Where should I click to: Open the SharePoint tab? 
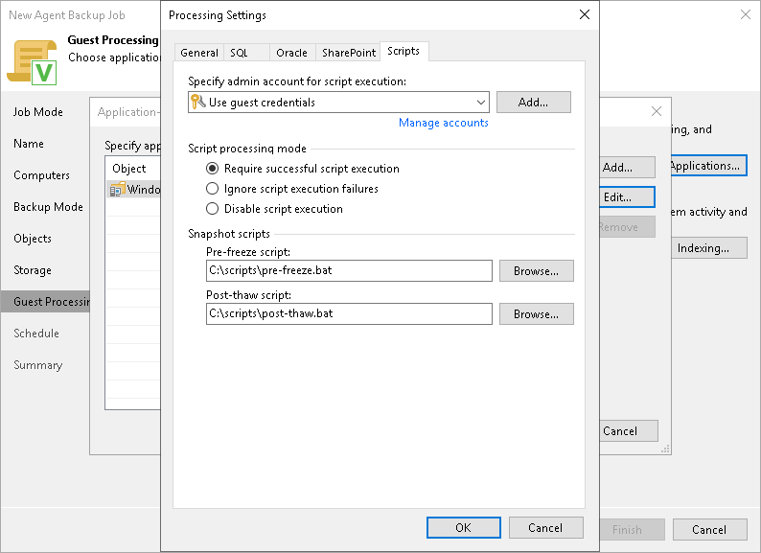(349, 53)
